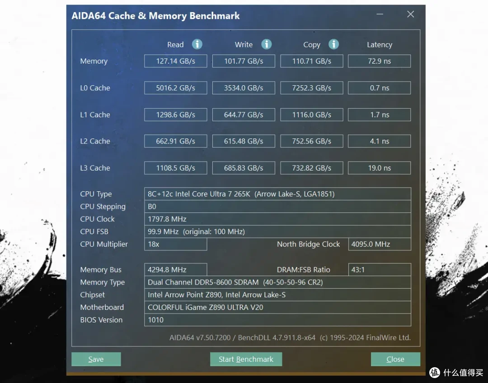488x383 pixels.
Task: Minimize the AIDA64 benchmark window
Action: point(380,14)
